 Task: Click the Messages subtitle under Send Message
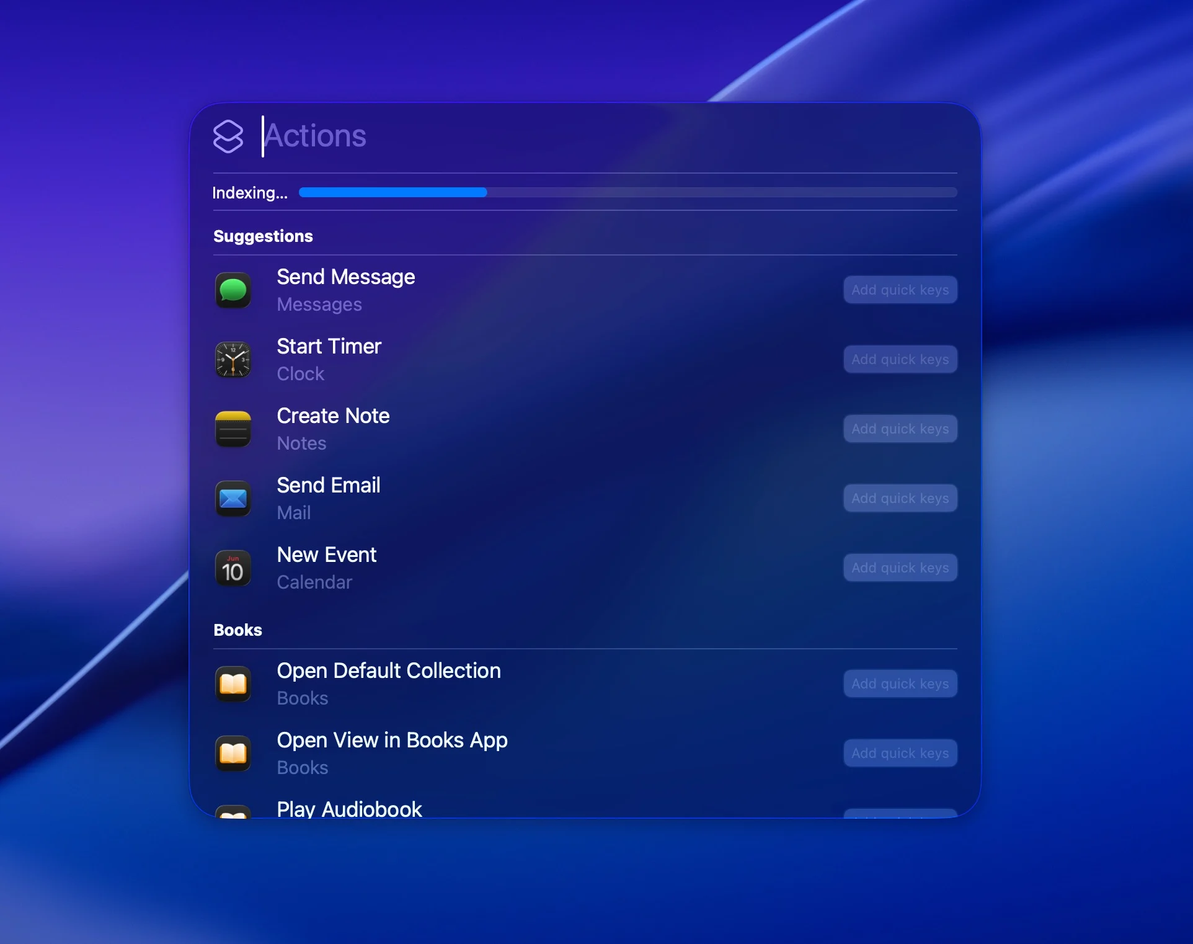pyautogui.click(x=319, y=305)
